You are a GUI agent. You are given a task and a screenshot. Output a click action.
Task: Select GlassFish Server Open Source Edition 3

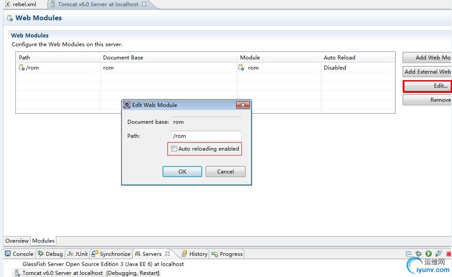103,264
